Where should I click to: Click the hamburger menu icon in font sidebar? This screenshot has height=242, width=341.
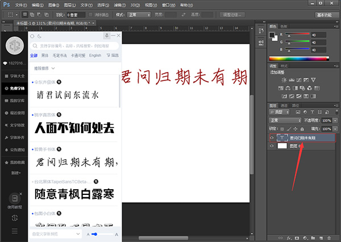click(x=14, y=231)
